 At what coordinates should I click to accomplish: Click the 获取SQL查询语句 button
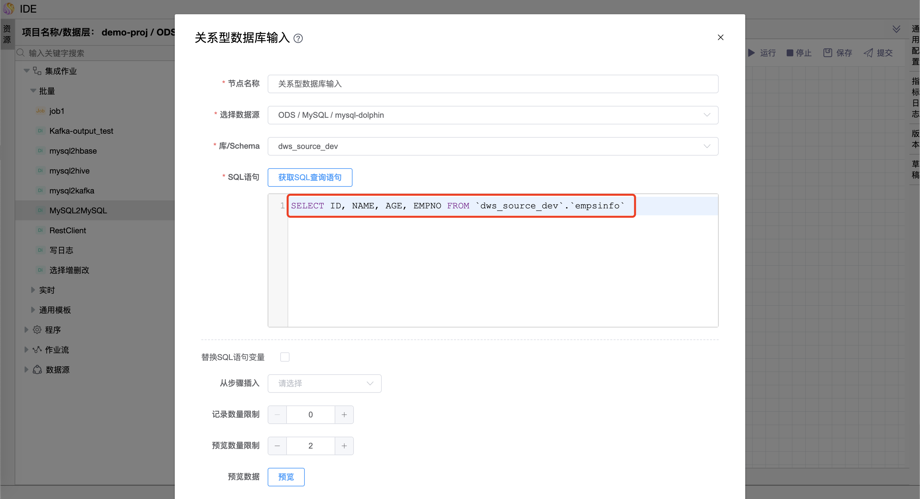pos(310,177)
